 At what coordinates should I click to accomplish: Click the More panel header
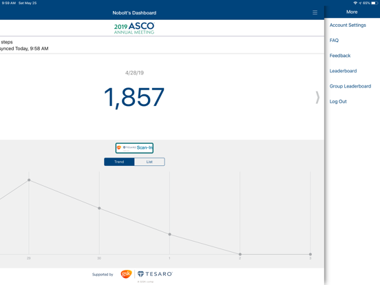coord(352,12)
